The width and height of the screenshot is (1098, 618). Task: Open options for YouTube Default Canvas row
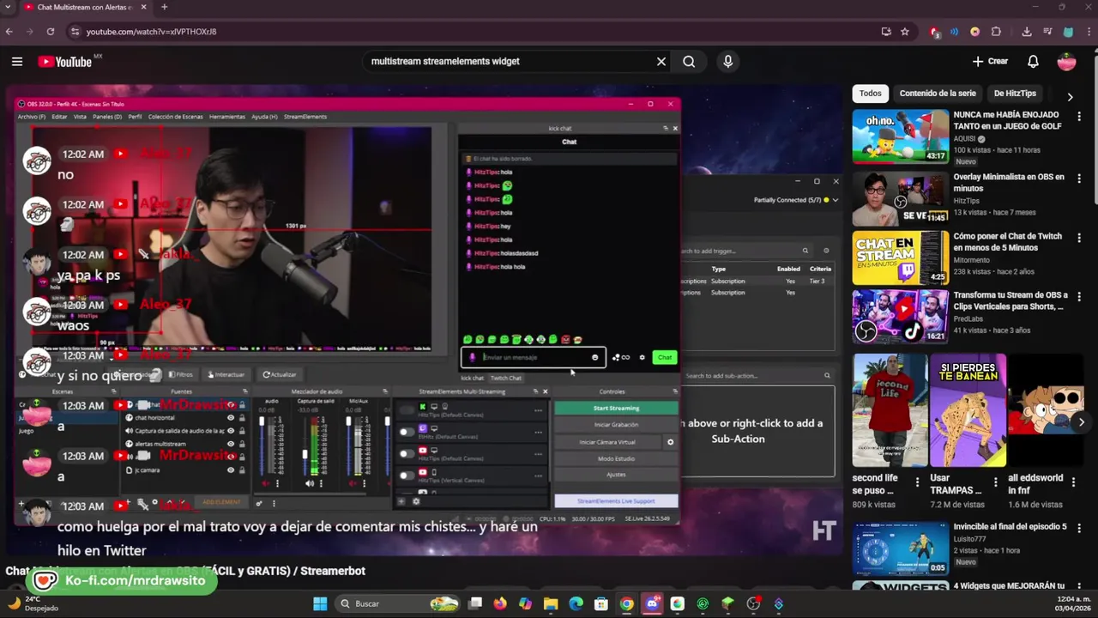(538, 453)
